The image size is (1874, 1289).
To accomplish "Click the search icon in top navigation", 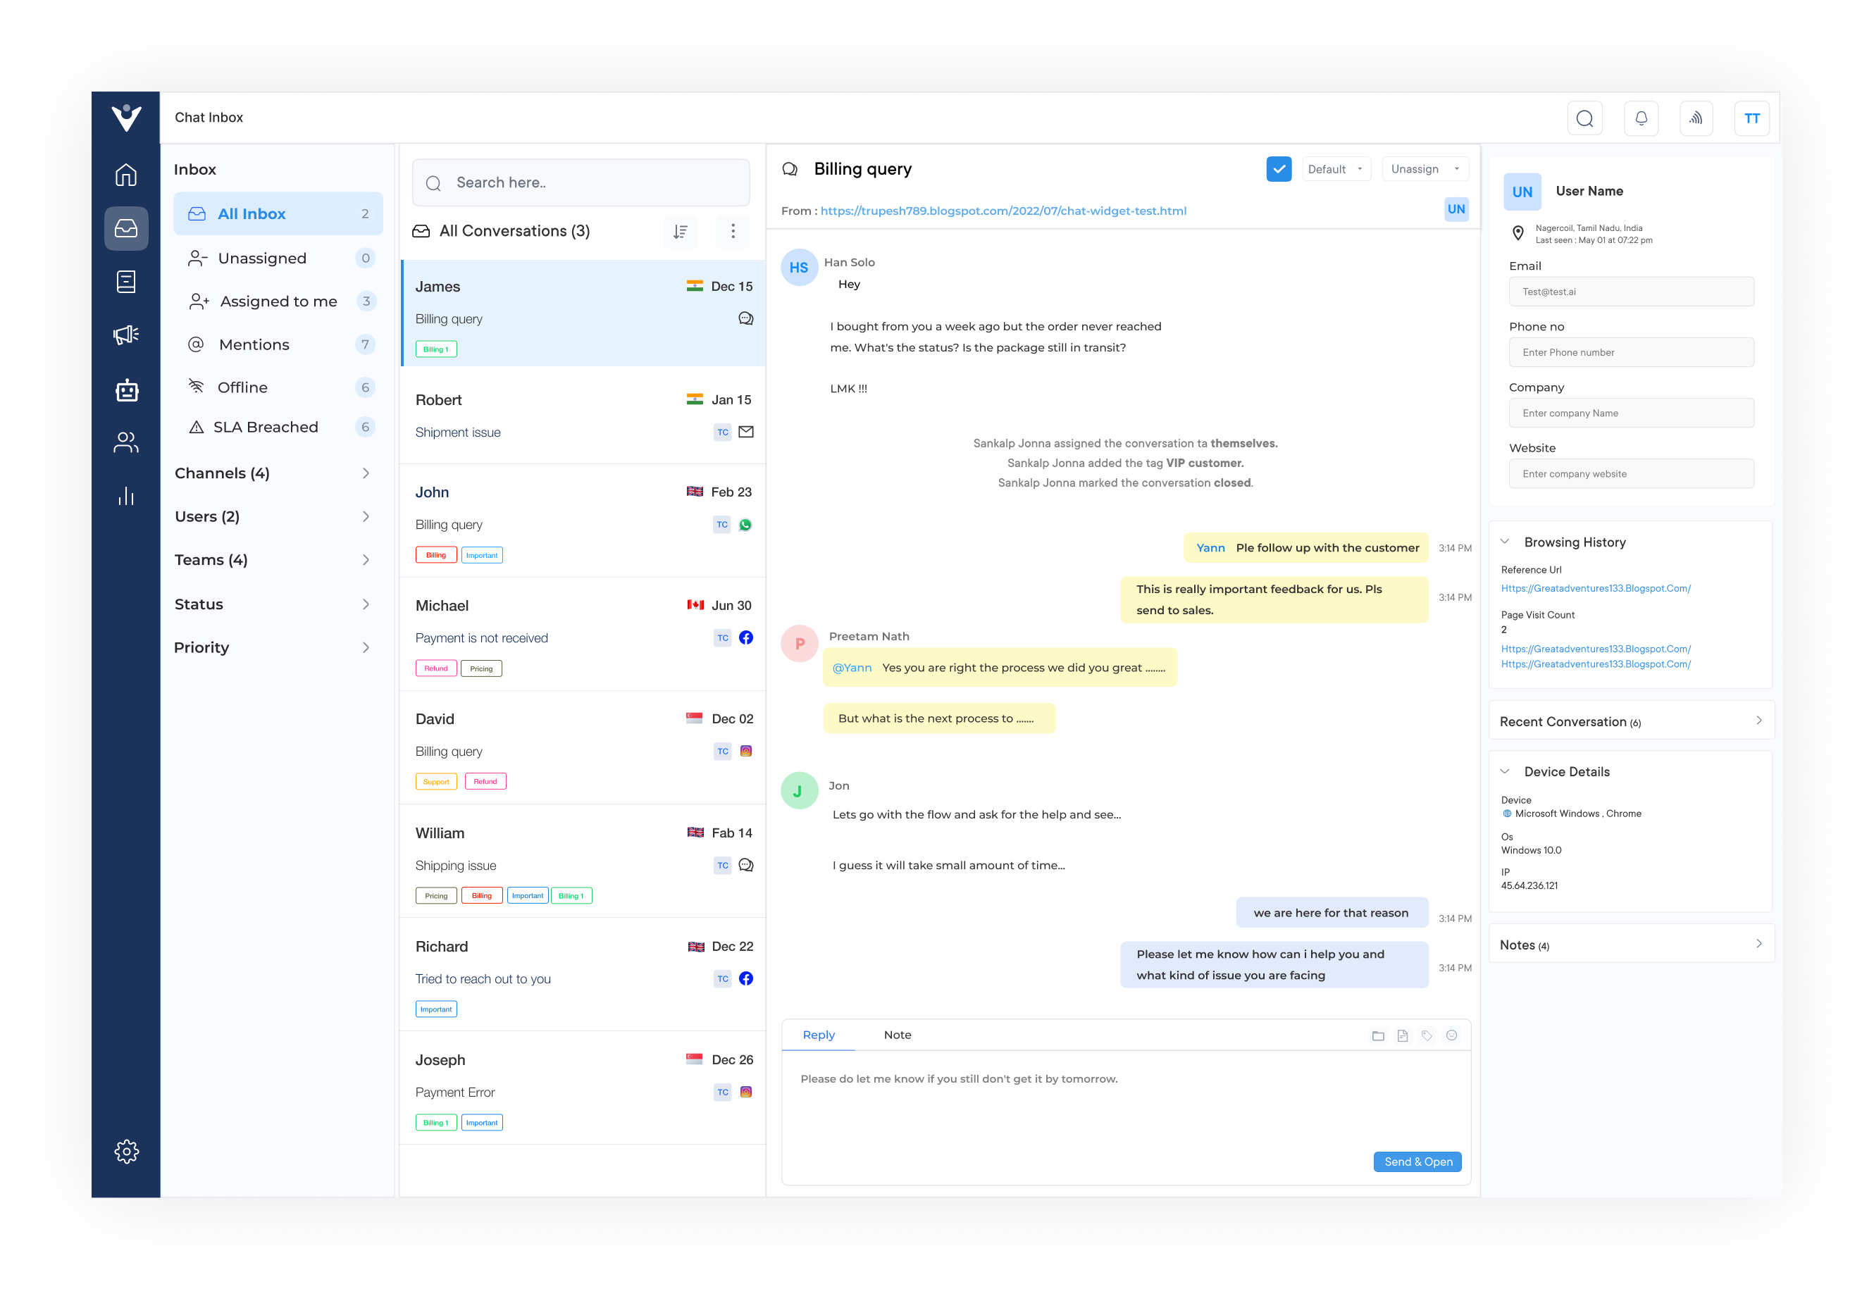I will [x=1585, y=117].
